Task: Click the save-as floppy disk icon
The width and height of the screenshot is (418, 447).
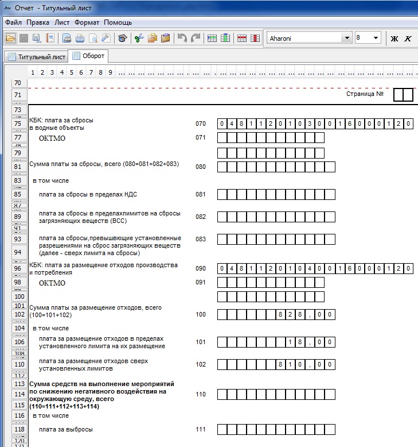Action: tap(36, 38)
